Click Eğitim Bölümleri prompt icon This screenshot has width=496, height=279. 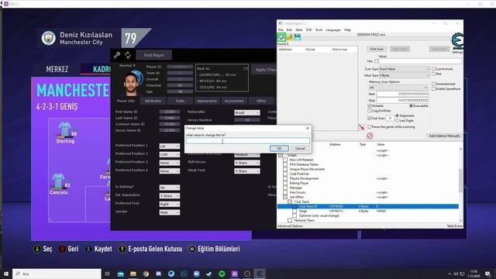pos(192,249)
